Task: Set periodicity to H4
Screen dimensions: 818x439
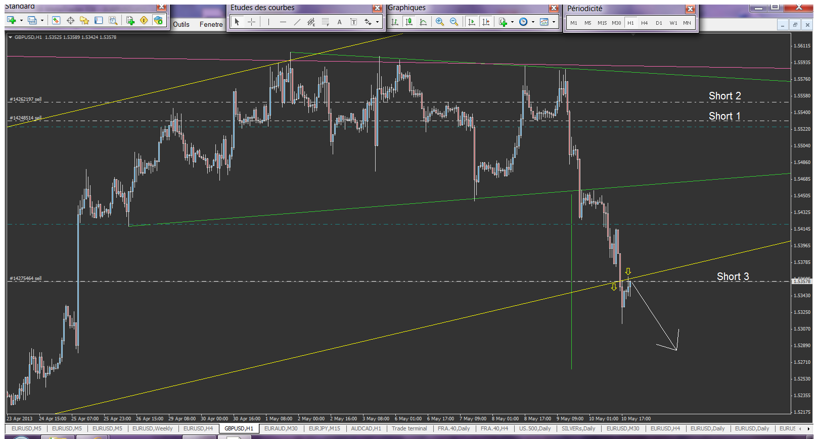Action: 644,23
